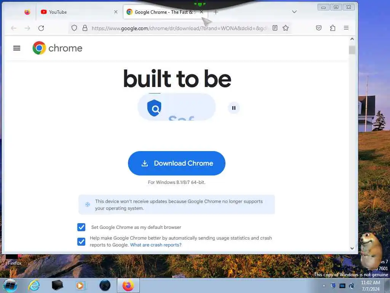The width and height of the screenshot is (390, 293).
Task: Open Windows Media Player from taskbar
Action: tap(80, 285)
